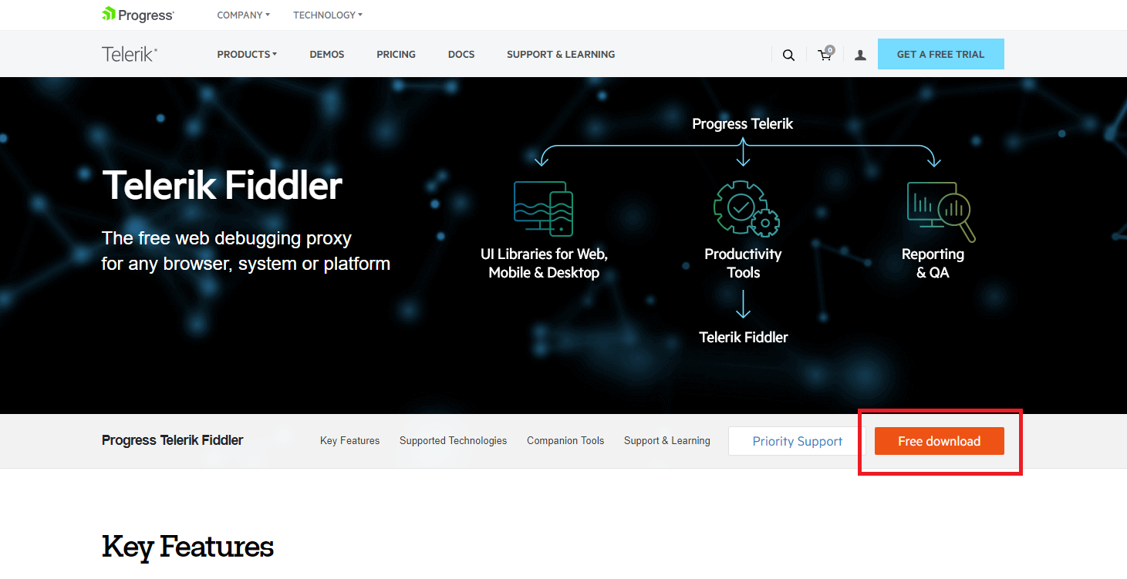The width and height of the screenshot is (1127, 579).
Task: Click the Progress logo
Action: (138, 15)
